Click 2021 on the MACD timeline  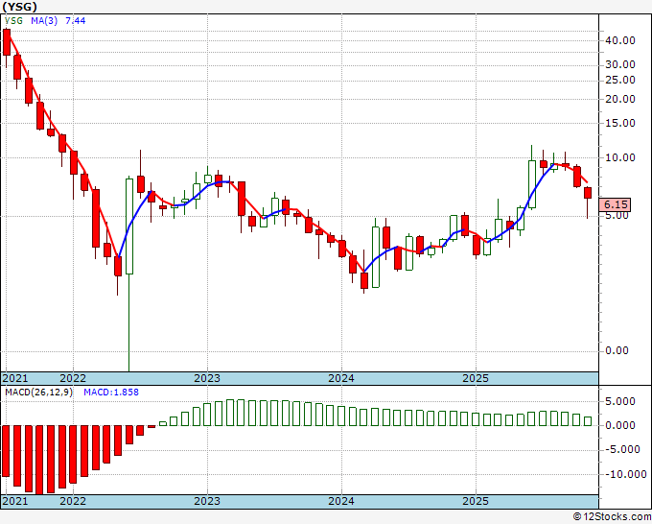15,501
